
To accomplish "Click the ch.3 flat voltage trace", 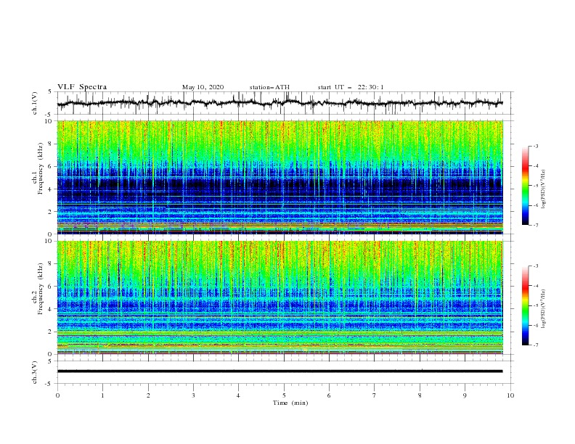I will [x=280, y=371].
